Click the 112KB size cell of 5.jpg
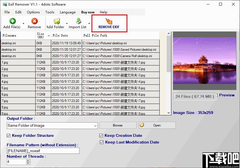Image resolution: width=240 pixels, height=168 pixels. tap(43, 88)
